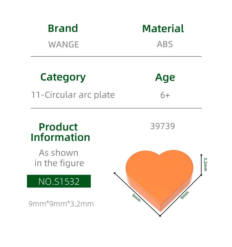Select the part number 39739
The width and height of the screenshot is (232, 247).
coord(163,126)
